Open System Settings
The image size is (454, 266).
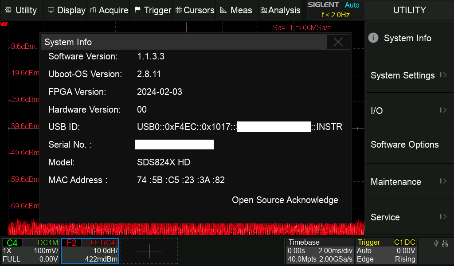point(409,75)
